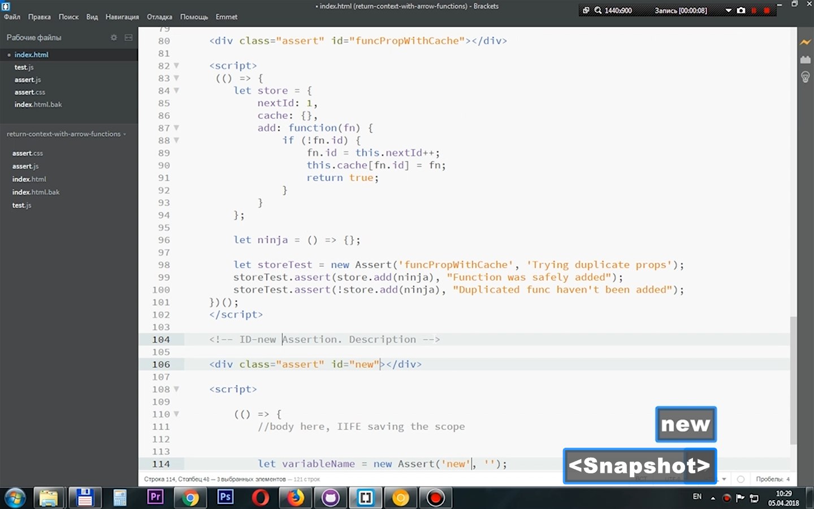Click the orange circle taskbar icon
This screenshot has width=814, height=509.
401,498
